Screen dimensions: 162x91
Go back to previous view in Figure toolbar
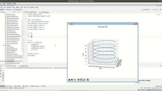[72, 80]
